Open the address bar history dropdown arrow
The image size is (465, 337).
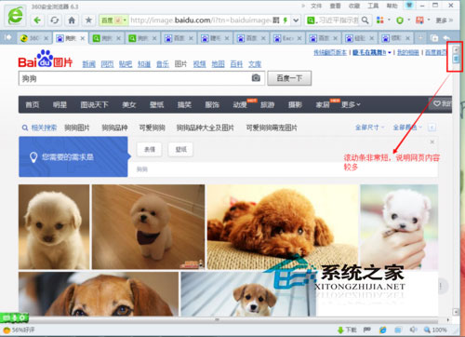[296, 20]
